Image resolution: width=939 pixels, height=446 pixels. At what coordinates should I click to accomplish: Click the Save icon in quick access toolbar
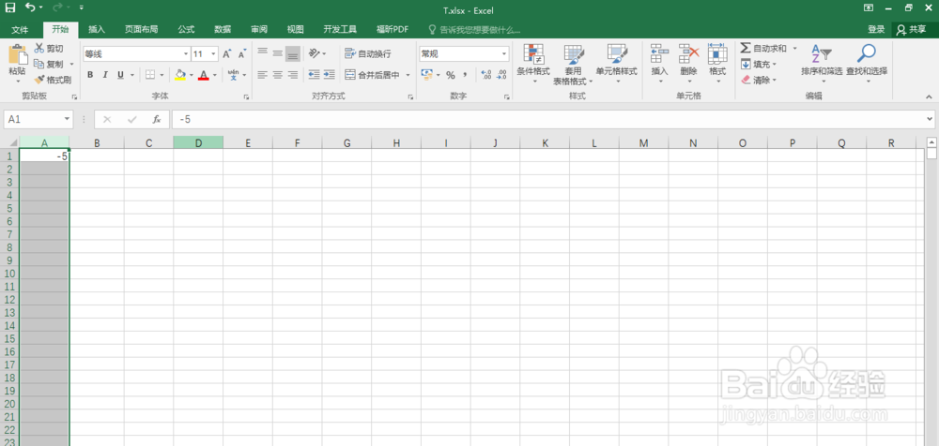10,7
